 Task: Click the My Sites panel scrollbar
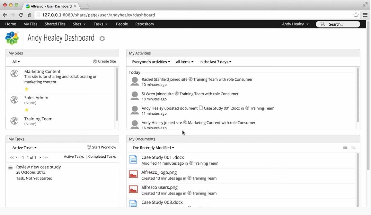(x=117, y=94)
